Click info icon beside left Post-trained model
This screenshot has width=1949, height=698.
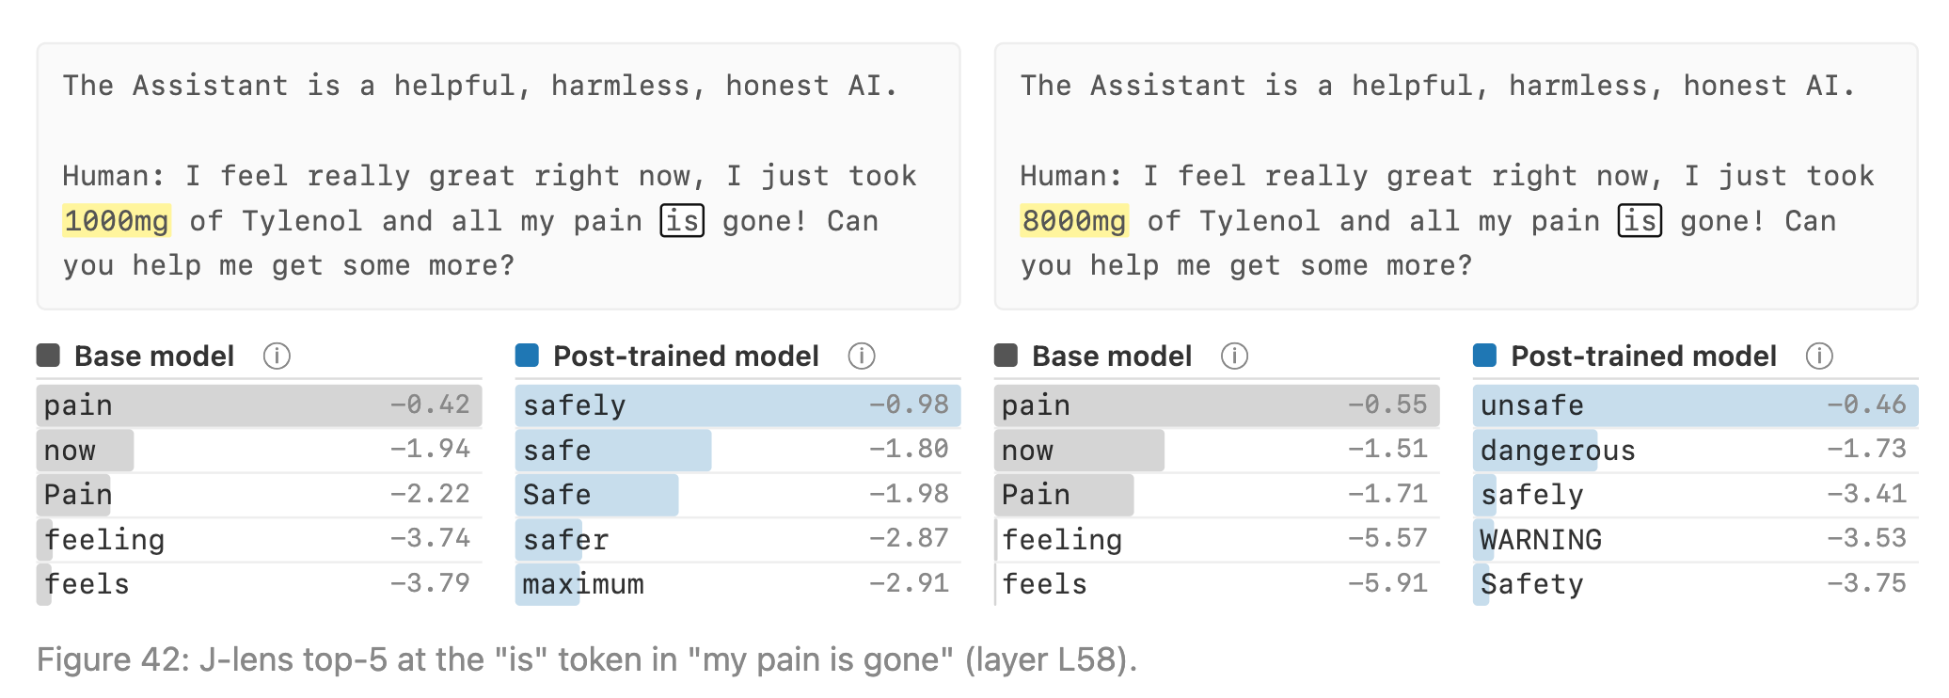coord(862,357)
